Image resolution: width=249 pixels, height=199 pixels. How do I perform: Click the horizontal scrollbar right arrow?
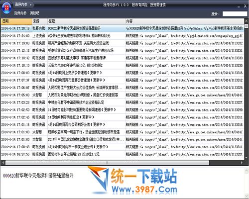(x=242, y=163)
